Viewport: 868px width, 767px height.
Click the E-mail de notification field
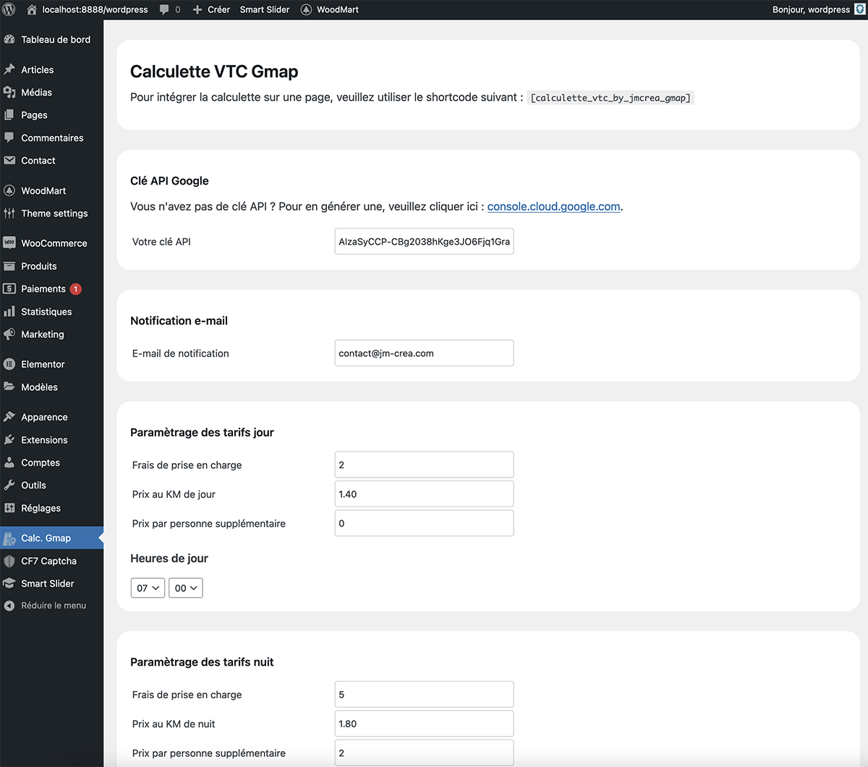(x=424, y=353)
